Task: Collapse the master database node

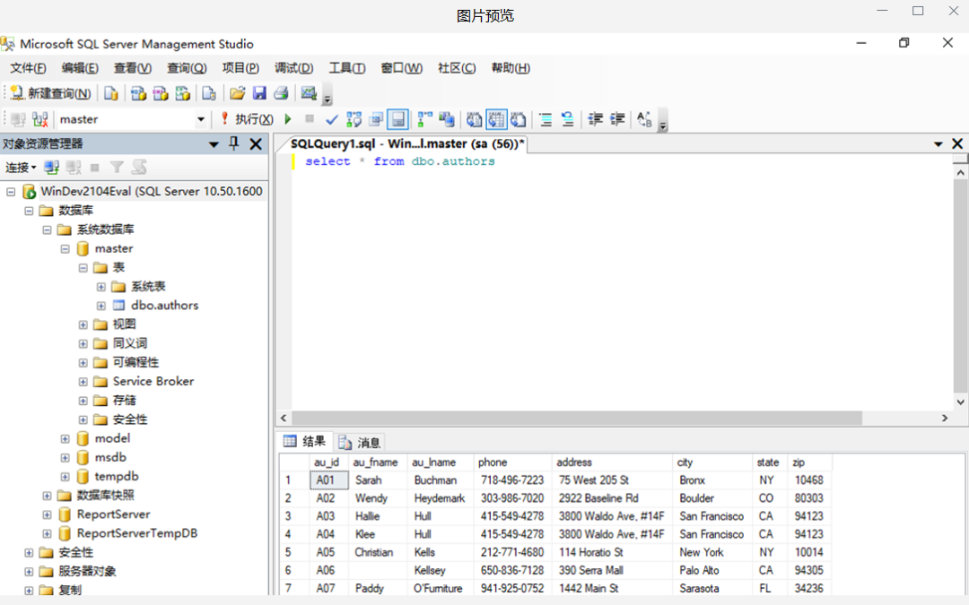Action: pyautogui.click(x=65, y=249)
